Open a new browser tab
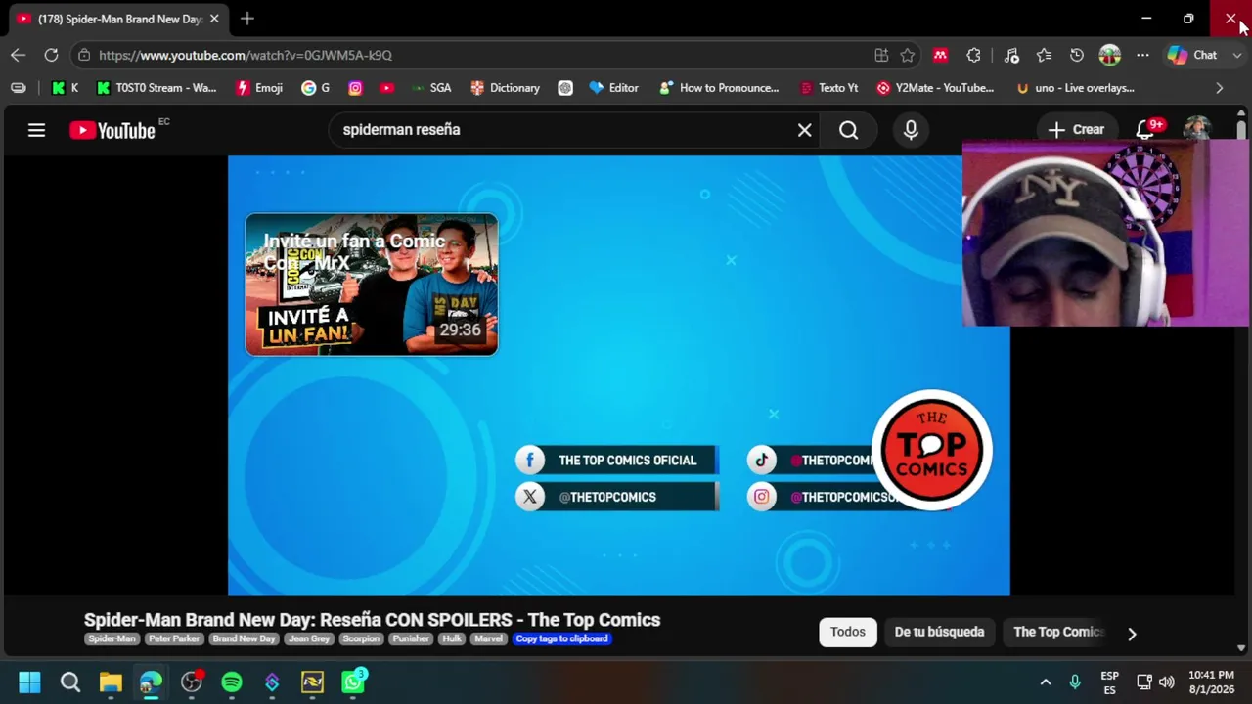 (247, 19)
